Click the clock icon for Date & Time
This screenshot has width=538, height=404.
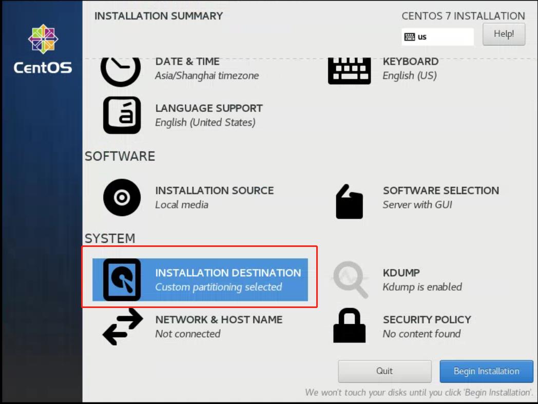[x=121, y=70]
